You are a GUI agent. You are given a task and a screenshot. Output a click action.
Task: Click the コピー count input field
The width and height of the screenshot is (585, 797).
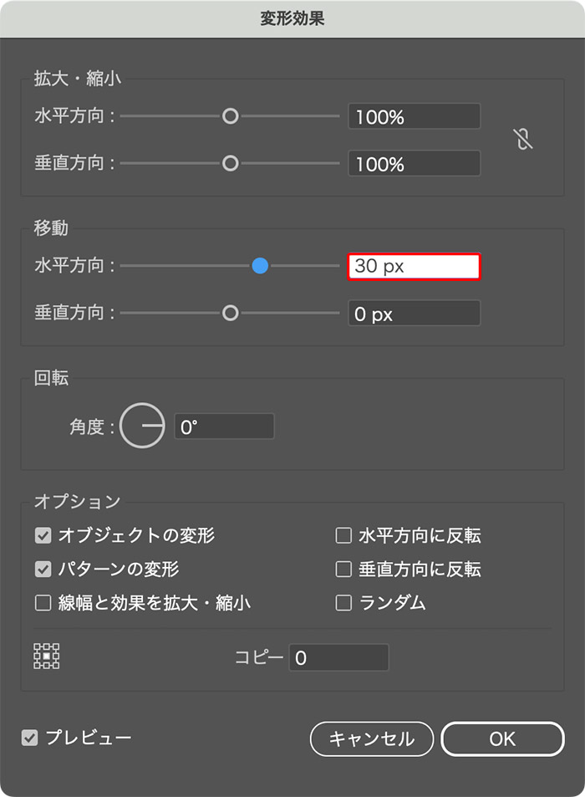tap(338, 658)
